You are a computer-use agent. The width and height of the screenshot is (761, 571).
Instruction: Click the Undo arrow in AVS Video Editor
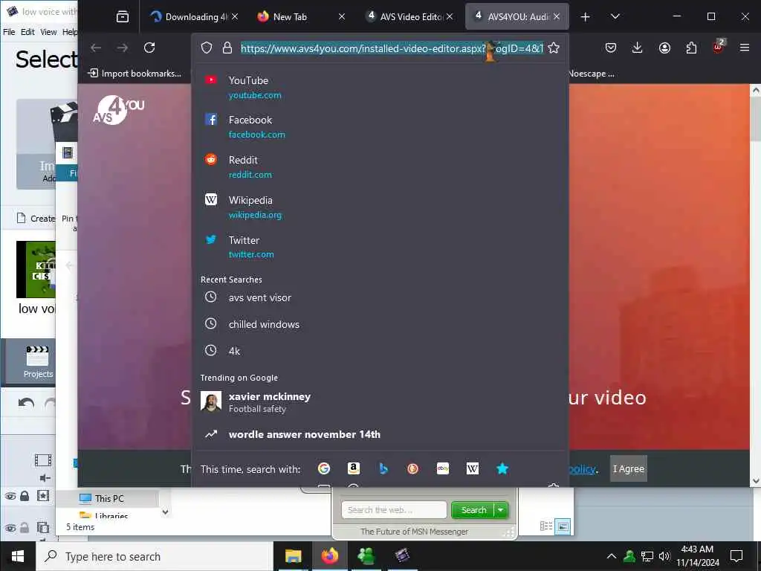tap(26, 403)
